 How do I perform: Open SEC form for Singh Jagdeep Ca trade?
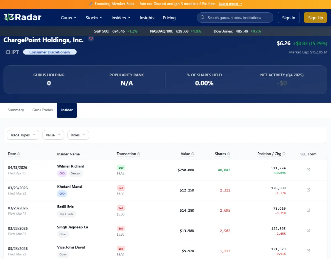click(x=308, y=230)
